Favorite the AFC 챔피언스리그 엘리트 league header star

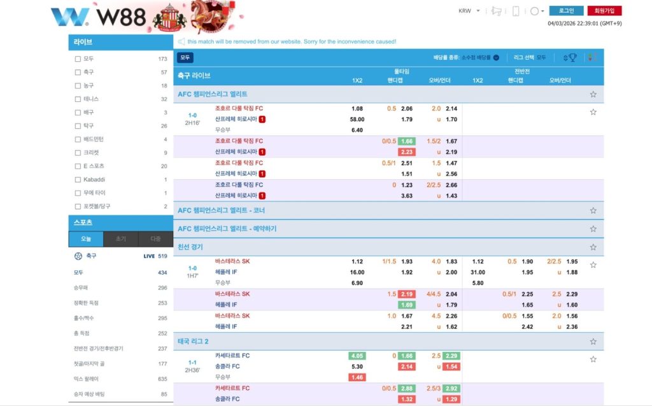[593, 94]
